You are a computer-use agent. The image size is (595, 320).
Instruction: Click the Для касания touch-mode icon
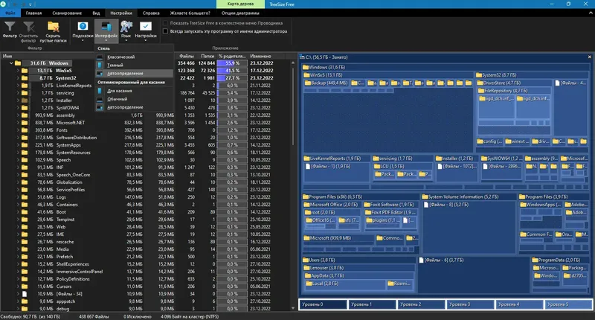[x=100, y=91]
